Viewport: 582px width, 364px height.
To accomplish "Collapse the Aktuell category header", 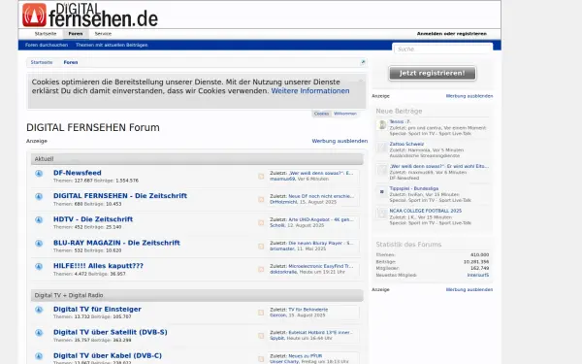I will click(197, 159).
